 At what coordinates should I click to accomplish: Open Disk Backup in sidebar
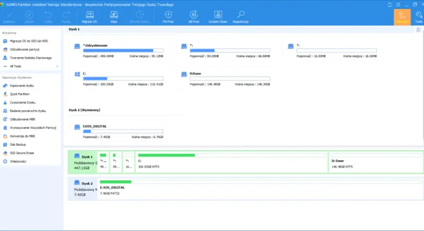point(18,144)
